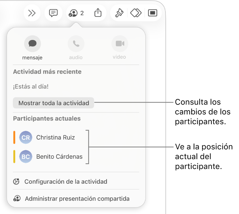This screenshot has width=239, height=214.
Task: Open the Animate panel icon
Action: pos(136,13)
